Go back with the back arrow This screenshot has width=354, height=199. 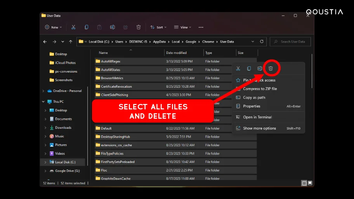[45, 42]
